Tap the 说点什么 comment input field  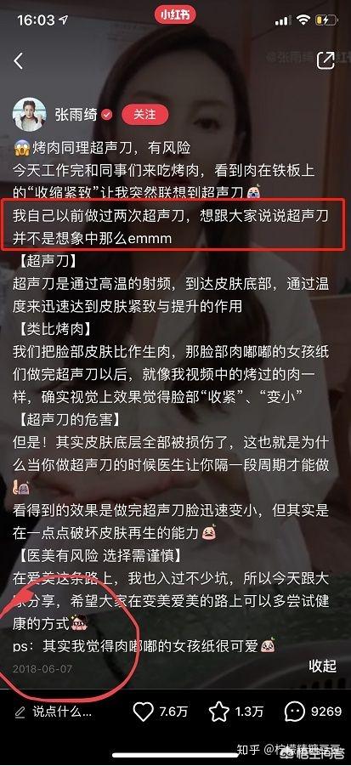54,712
